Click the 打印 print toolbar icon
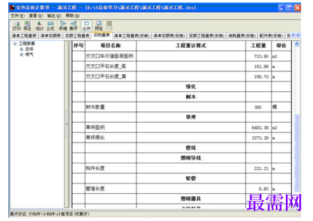The image size is (313, 221). [17, 26]
